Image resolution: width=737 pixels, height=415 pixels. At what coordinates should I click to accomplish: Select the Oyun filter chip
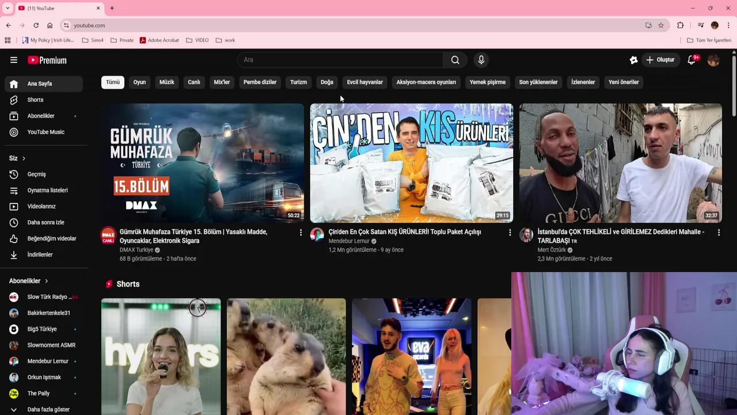pos(139,82)
